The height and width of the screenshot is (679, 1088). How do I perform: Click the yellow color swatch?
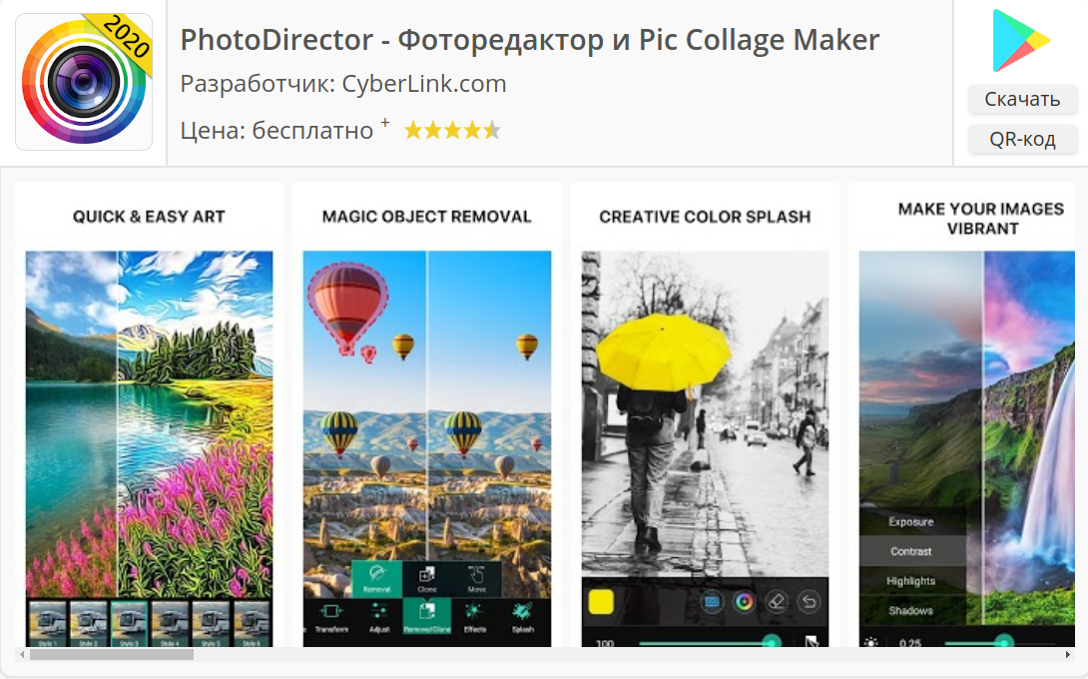pyautogui.click(x=602, y=600)
